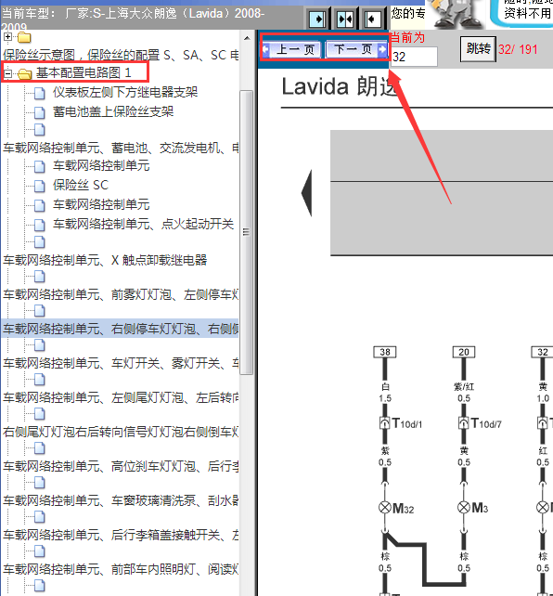The image size is (553, 596).
Task: Select 车载网络控制单元、高位刹车灯灯泡 entry
Action: (x=121, y=466)
